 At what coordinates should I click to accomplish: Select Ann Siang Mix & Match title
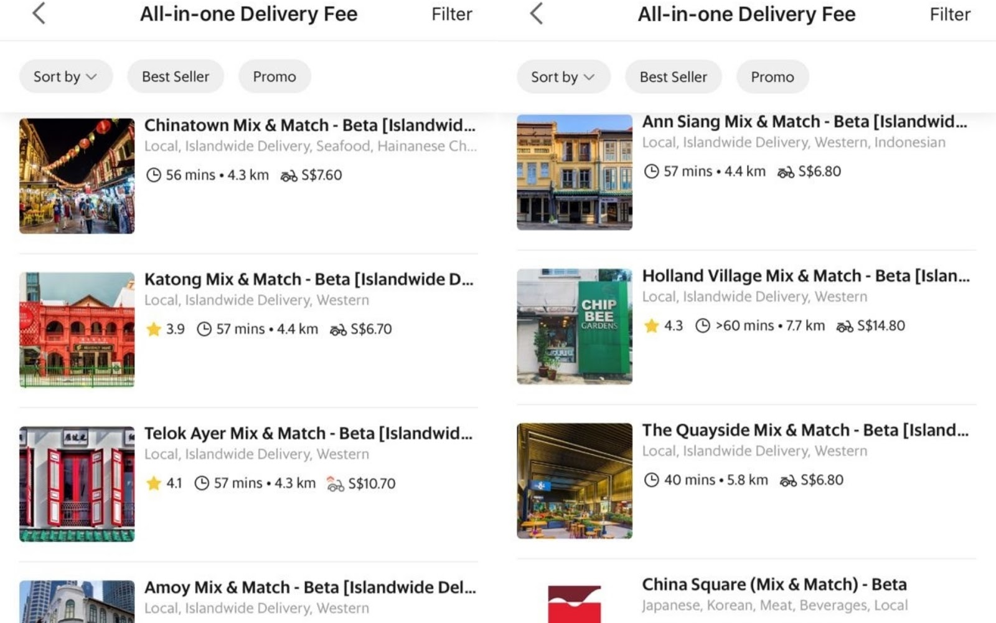tap(805, 121)
